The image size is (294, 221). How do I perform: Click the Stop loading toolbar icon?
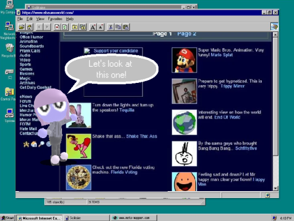[x=57, y=27]
